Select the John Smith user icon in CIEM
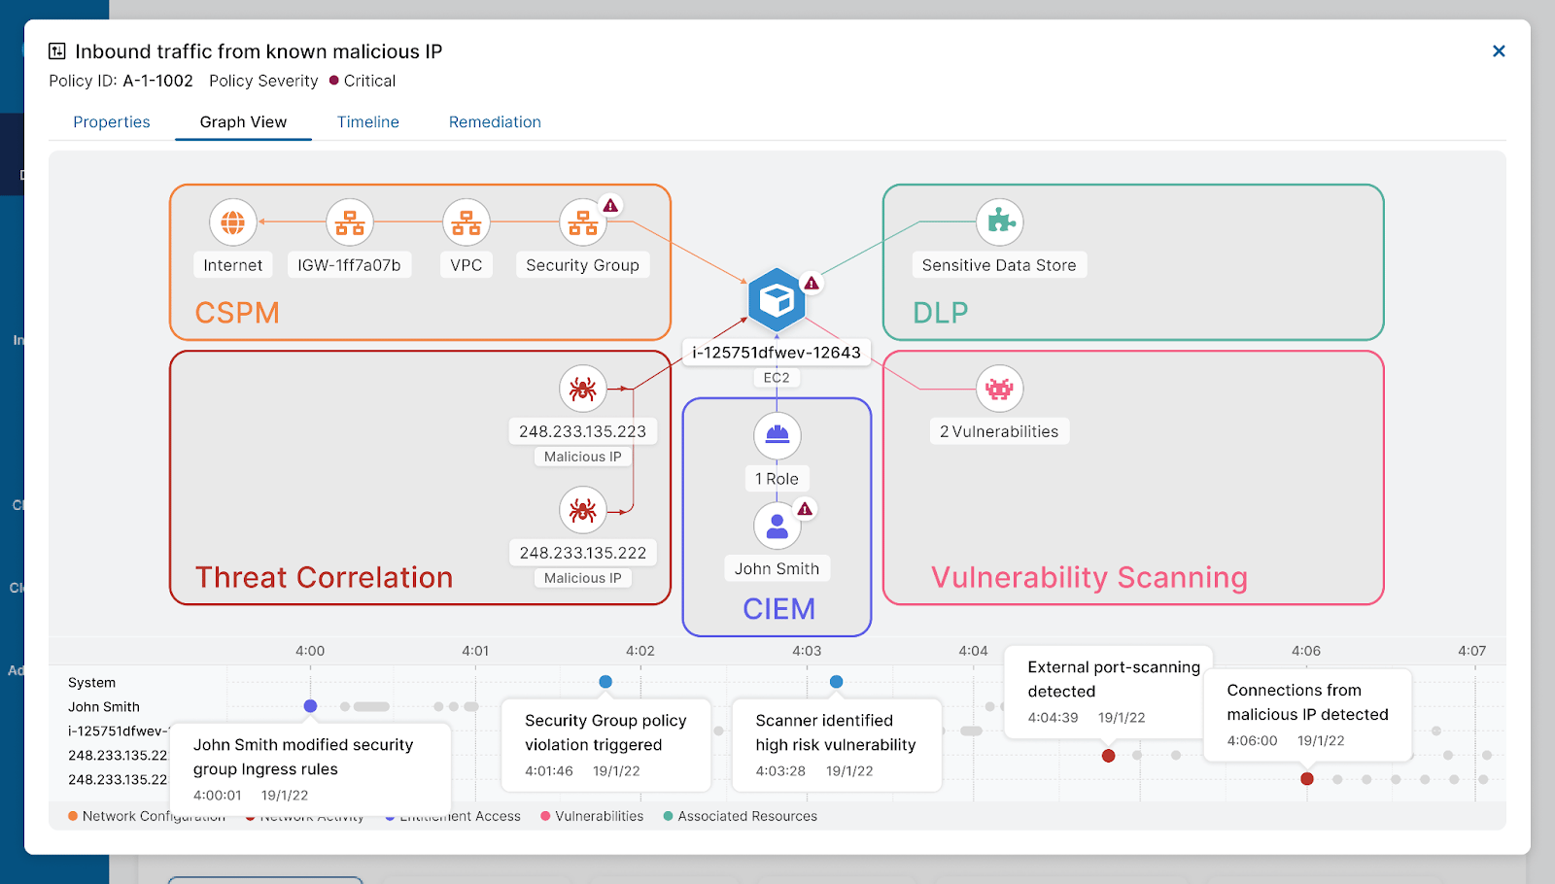Viewport: 1555px width, 884px height. (x=776, y=526)
